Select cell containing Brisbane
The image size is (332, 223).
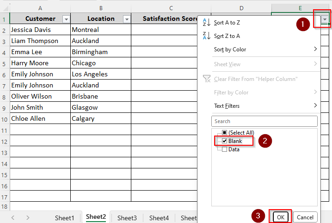101,96
